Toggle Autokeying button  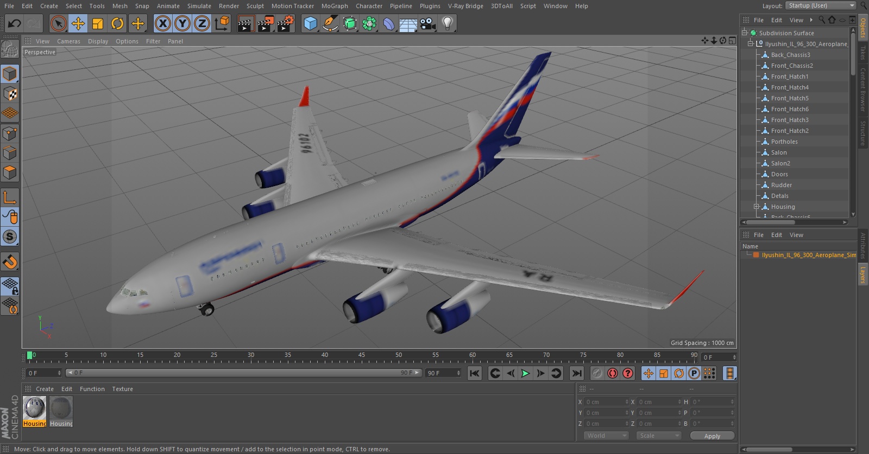tap(612, 373)
